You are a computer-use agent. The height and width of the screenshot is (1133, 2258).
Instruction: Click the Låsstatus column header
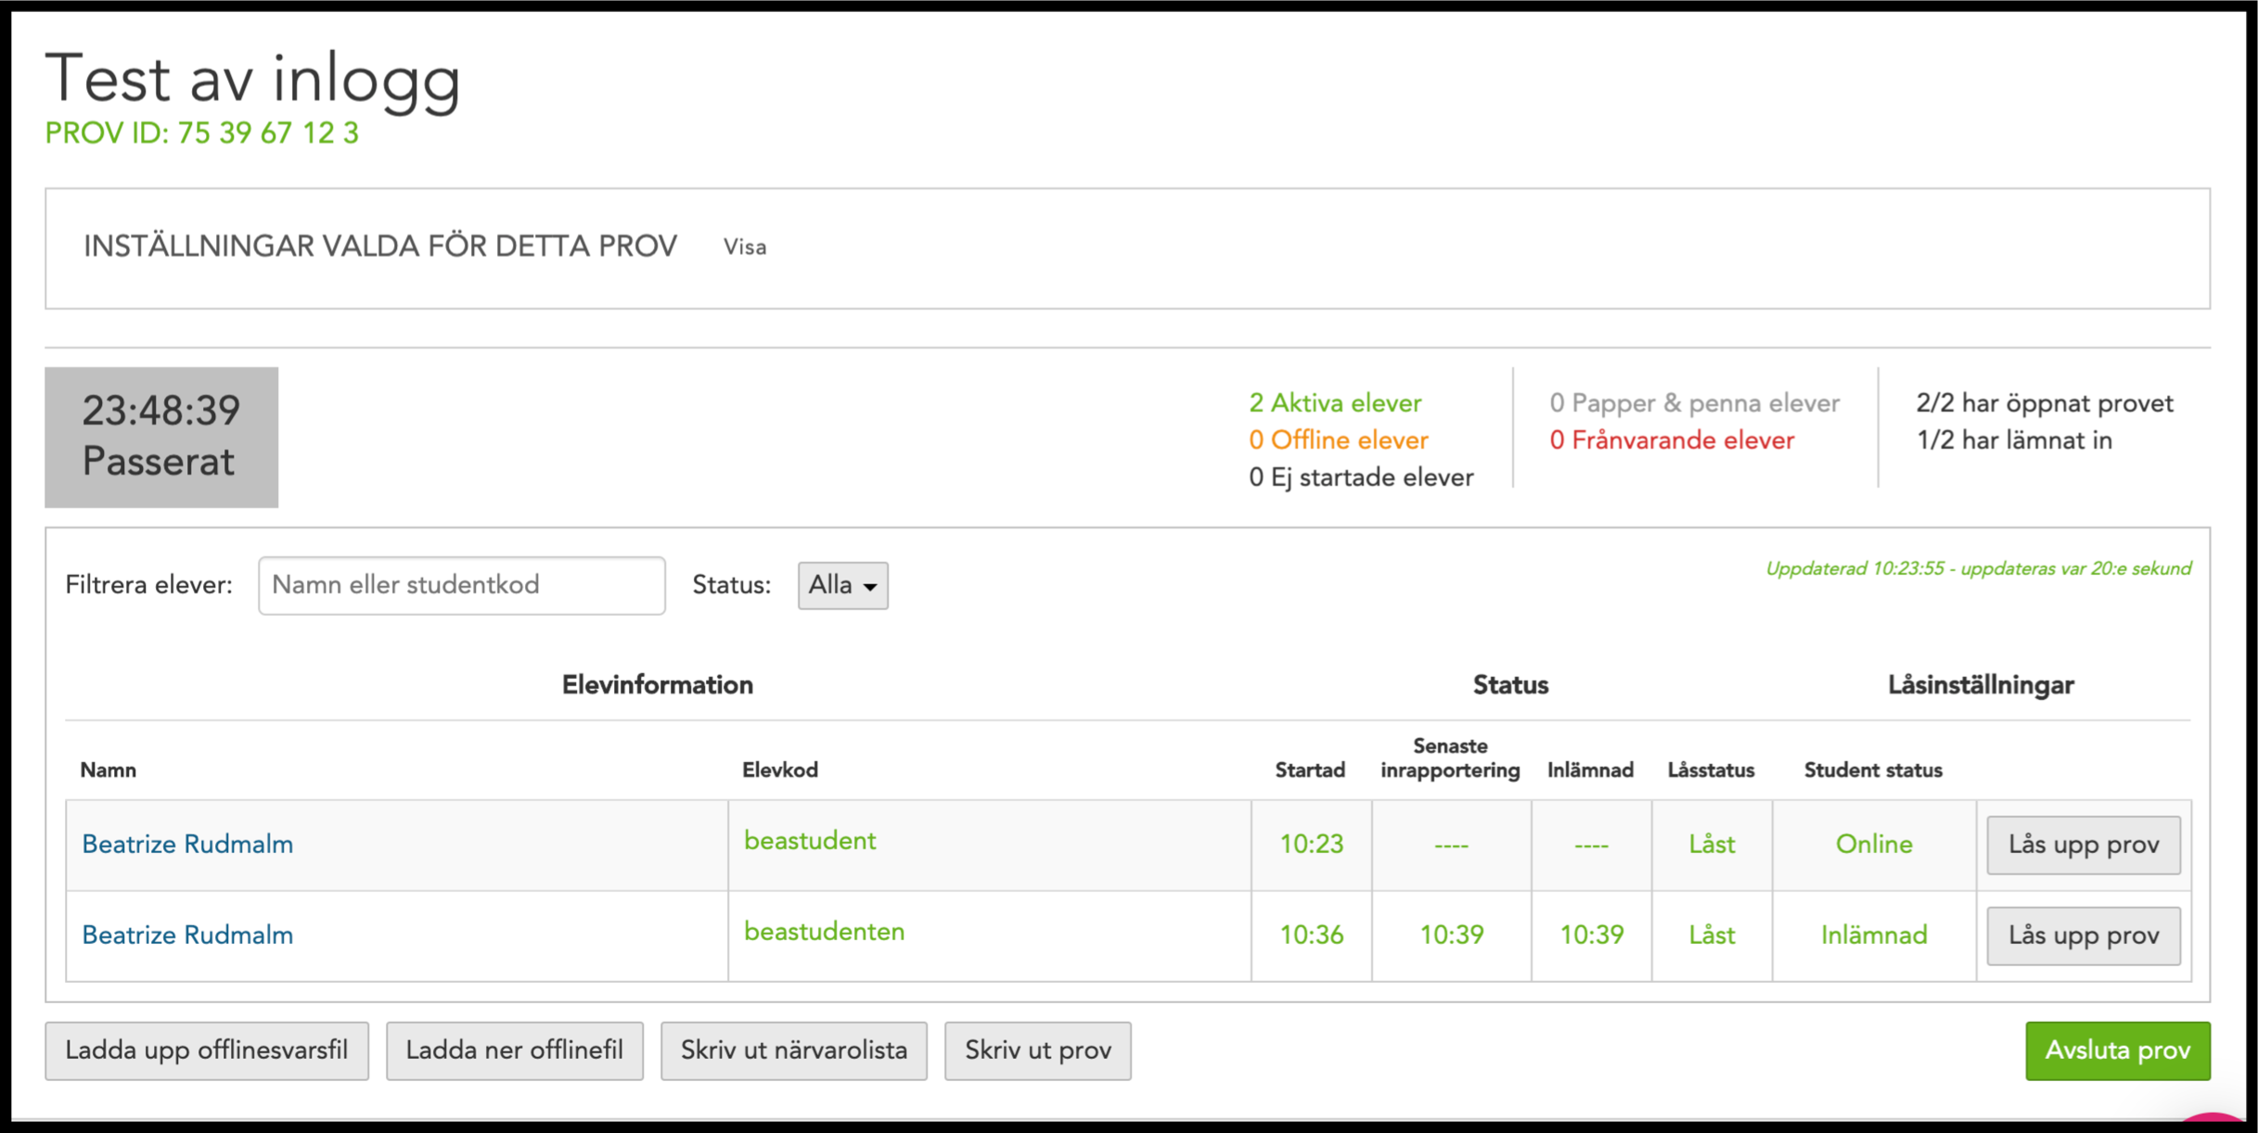pyautogui.click(x=1711, y=770)
